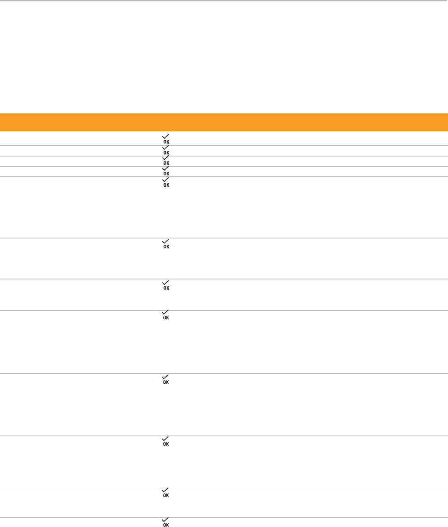
Task: Click the tenth row's OK checkmark icon
Action: (x=166, y=441)
